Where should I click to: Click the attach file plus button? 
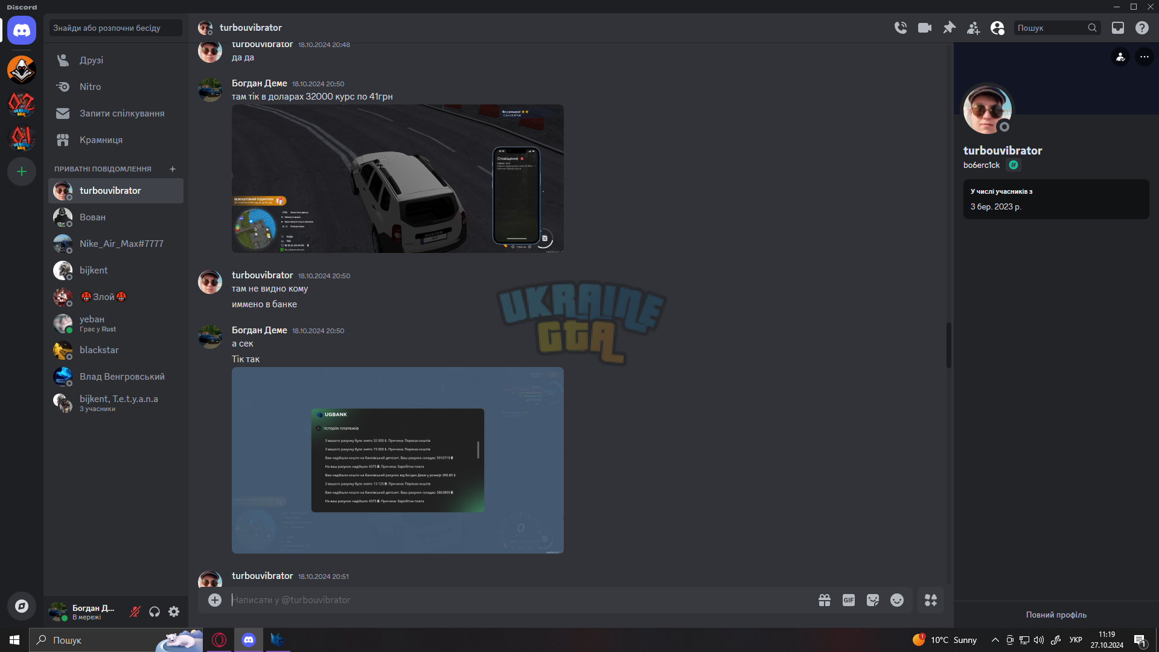(215, 600)
